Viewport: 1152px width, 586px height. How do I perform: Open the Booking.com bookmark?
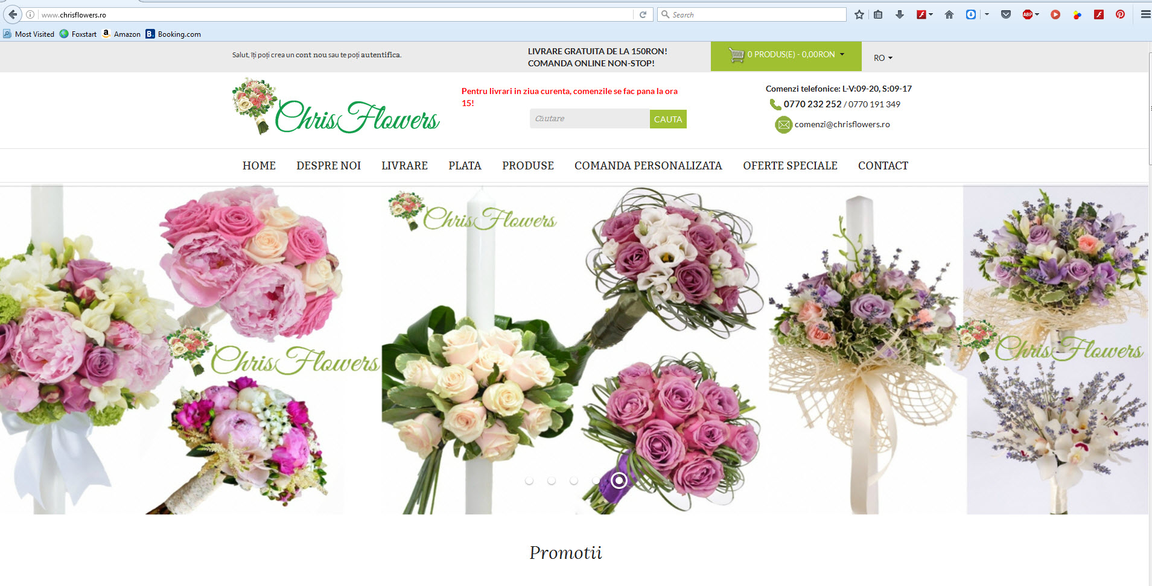[173, 34]
